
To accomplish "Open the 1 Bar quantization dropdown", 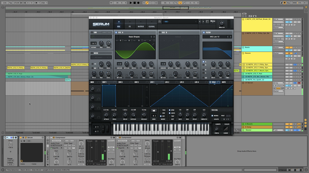I will coord(44,3).
